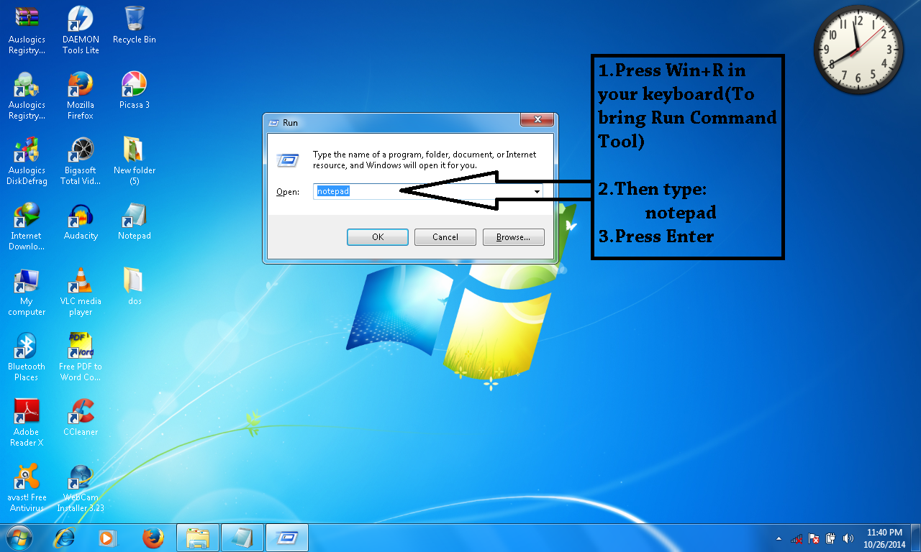Screen dimensions: 921x552
Task: Select the WebCam Installer 3.23 icon
Action: pyautogui.click(x=81, y=488)
